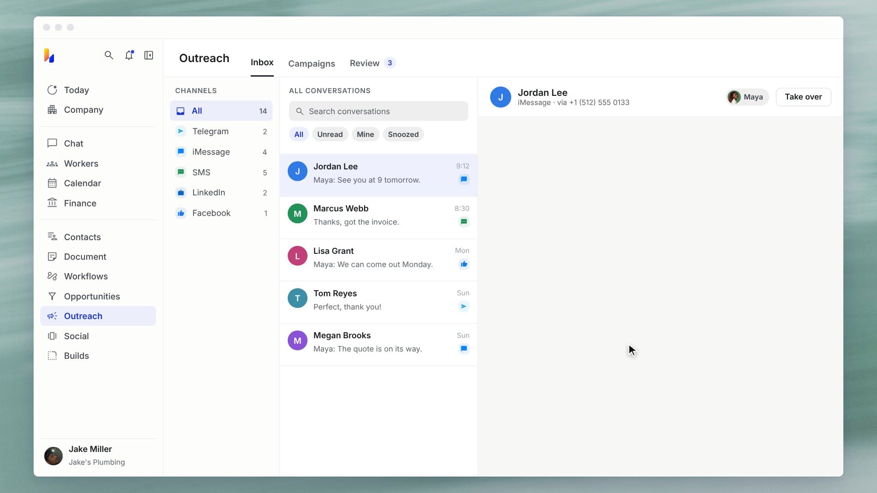Viewport: 877px width, 493px height.
Task: Open Jake Miller account profile
Action: point(98,456)
